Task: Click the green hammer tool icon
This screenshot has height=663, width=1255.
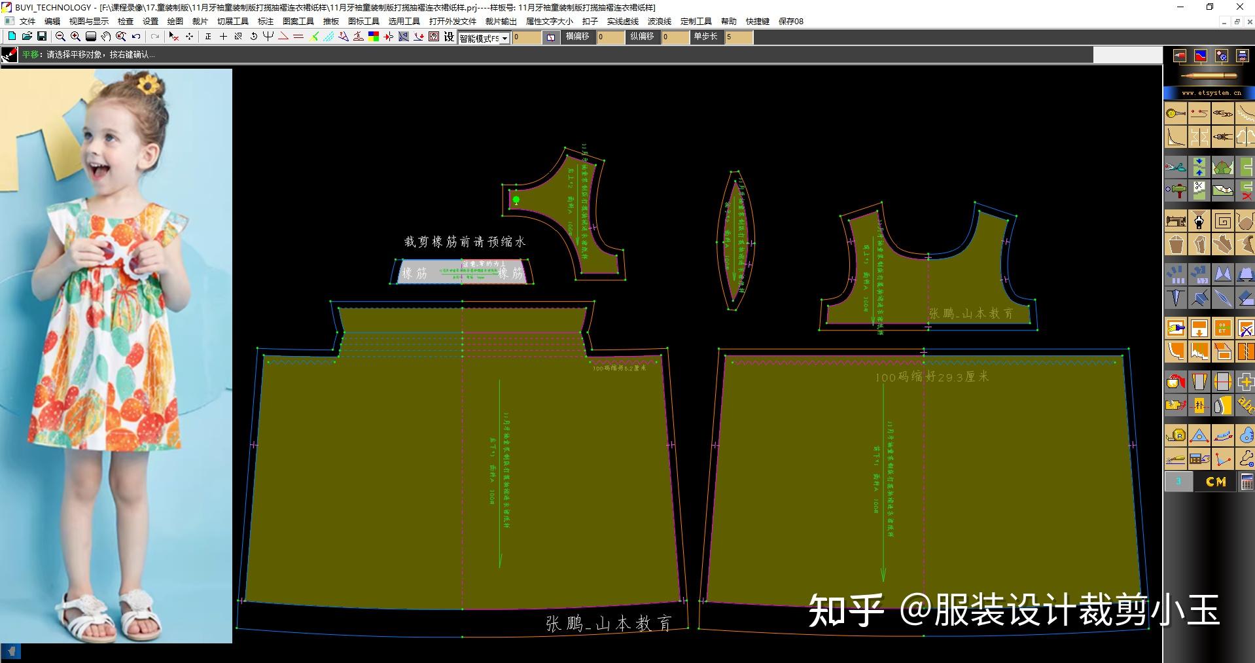Action: [x=1176, y=190]
